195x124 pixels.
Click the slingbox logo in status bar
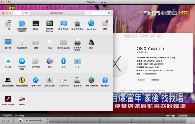tap(7, 116)
